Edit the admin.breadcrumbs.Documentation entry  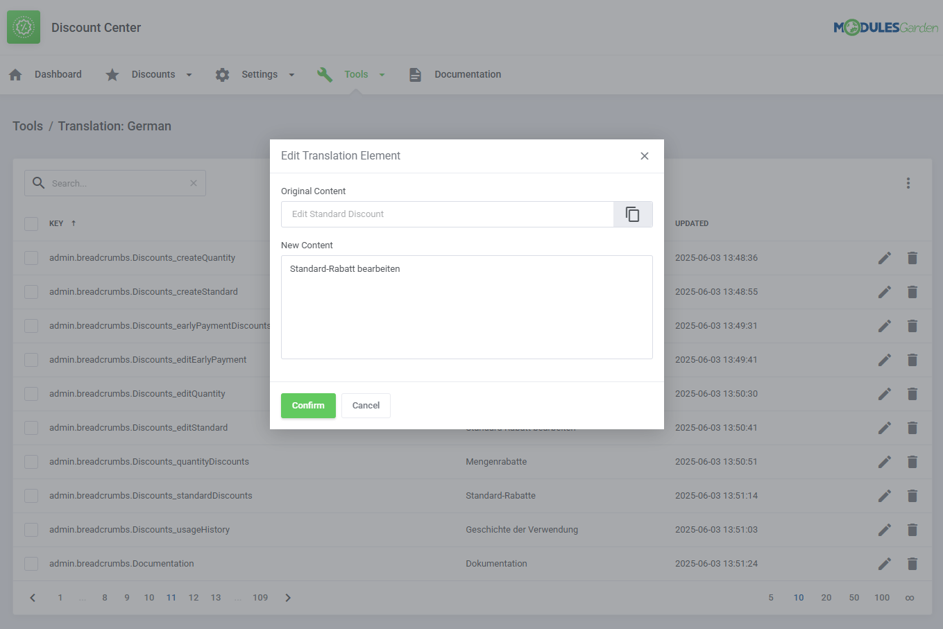[x=884, y=564]
